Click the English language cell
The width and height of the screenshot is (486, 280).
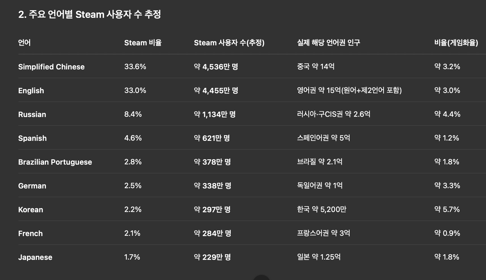(x=31, y=91)
